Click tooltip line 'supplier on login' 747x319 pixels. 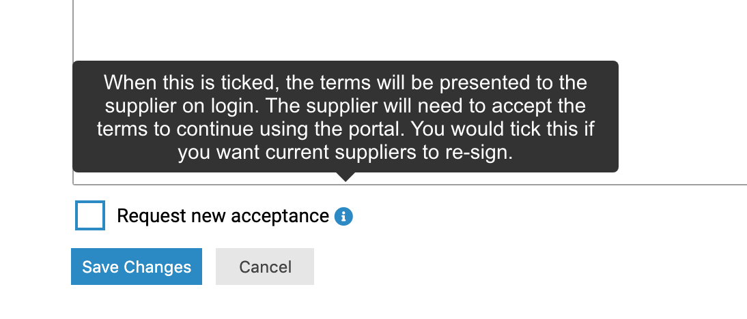(346, 106)
